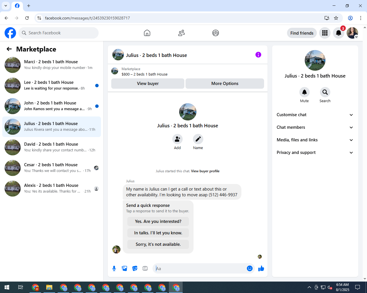The height and width of the screenshot is (293, 367).
Task: Show hidden tray icons chevron
Action: [309, 287]
